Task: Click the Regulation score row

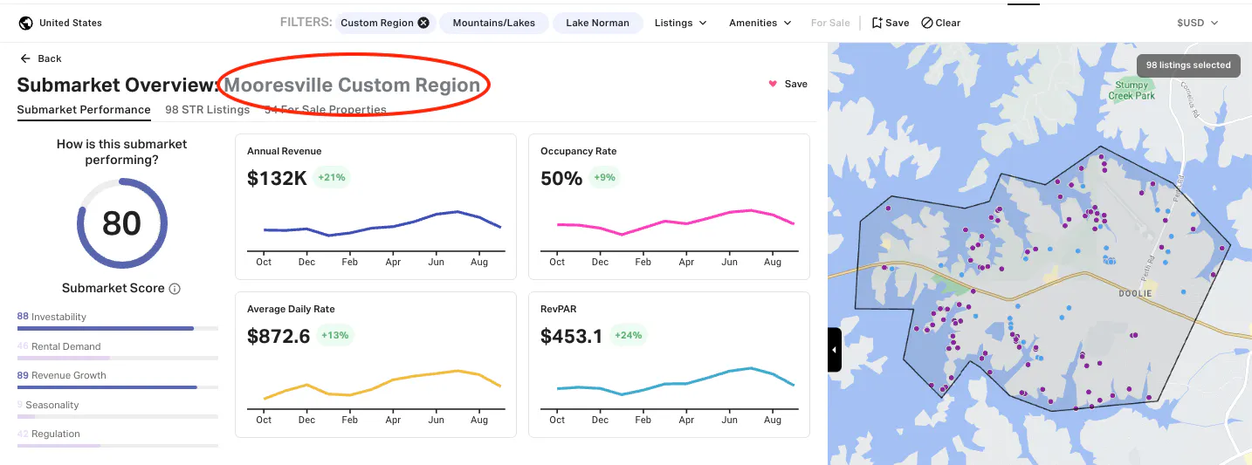Action: 117,438
